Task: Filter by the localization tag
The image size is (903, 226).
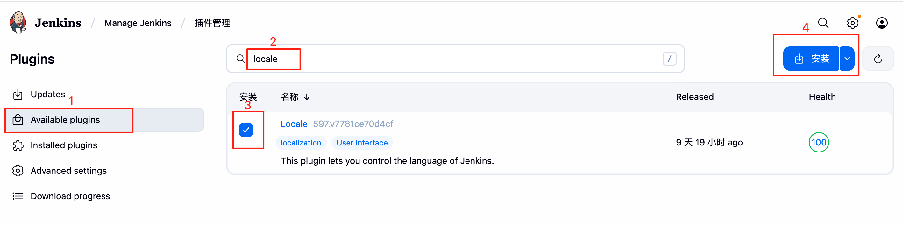Action: tap(301, 143)
